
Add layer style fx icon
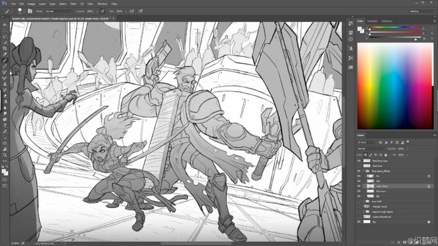[x=399, y=243]
